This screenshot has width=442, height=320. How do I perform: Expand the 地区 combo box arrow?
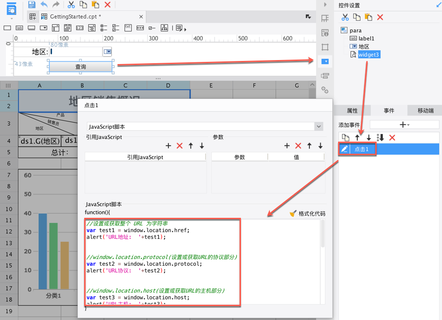point(108,52)
